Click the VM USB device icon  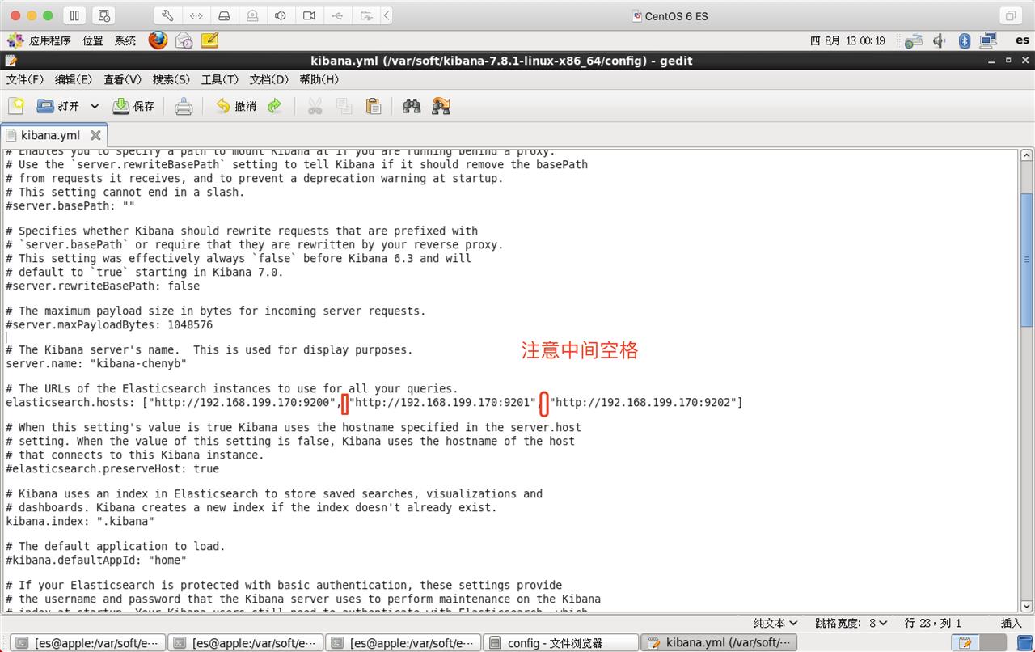click(x=337, y=15)
